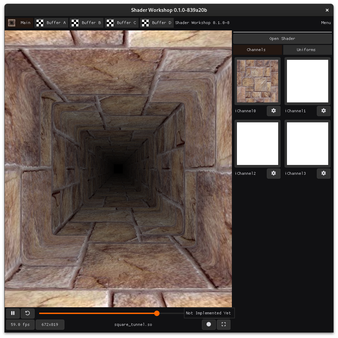
Task: Switch to the Uniforms tab
Action: click(x=307, y=50)
